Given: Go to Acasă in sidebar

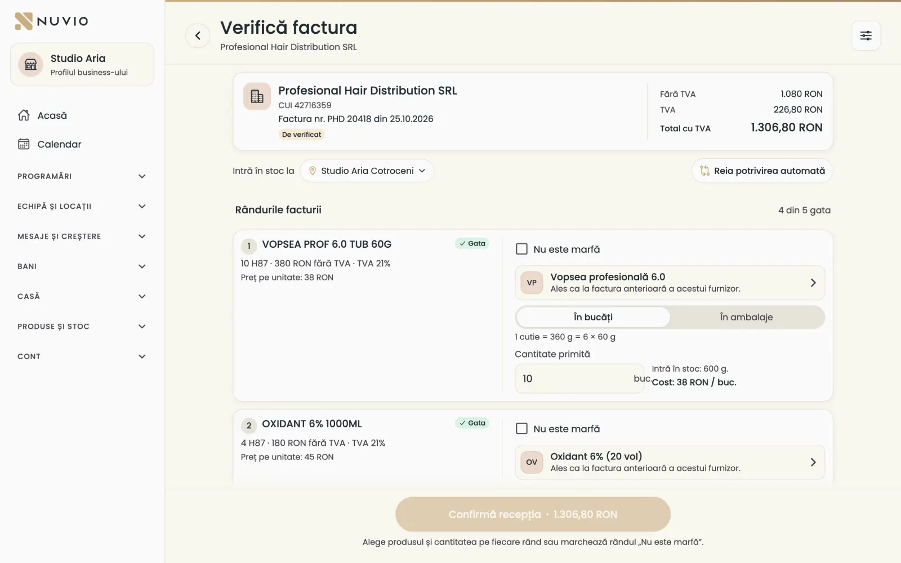Looking at the screenshot, I should click(x=82, y=115).
